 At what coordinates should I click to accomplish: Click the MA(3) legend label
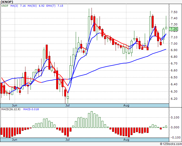coord(14,6)
